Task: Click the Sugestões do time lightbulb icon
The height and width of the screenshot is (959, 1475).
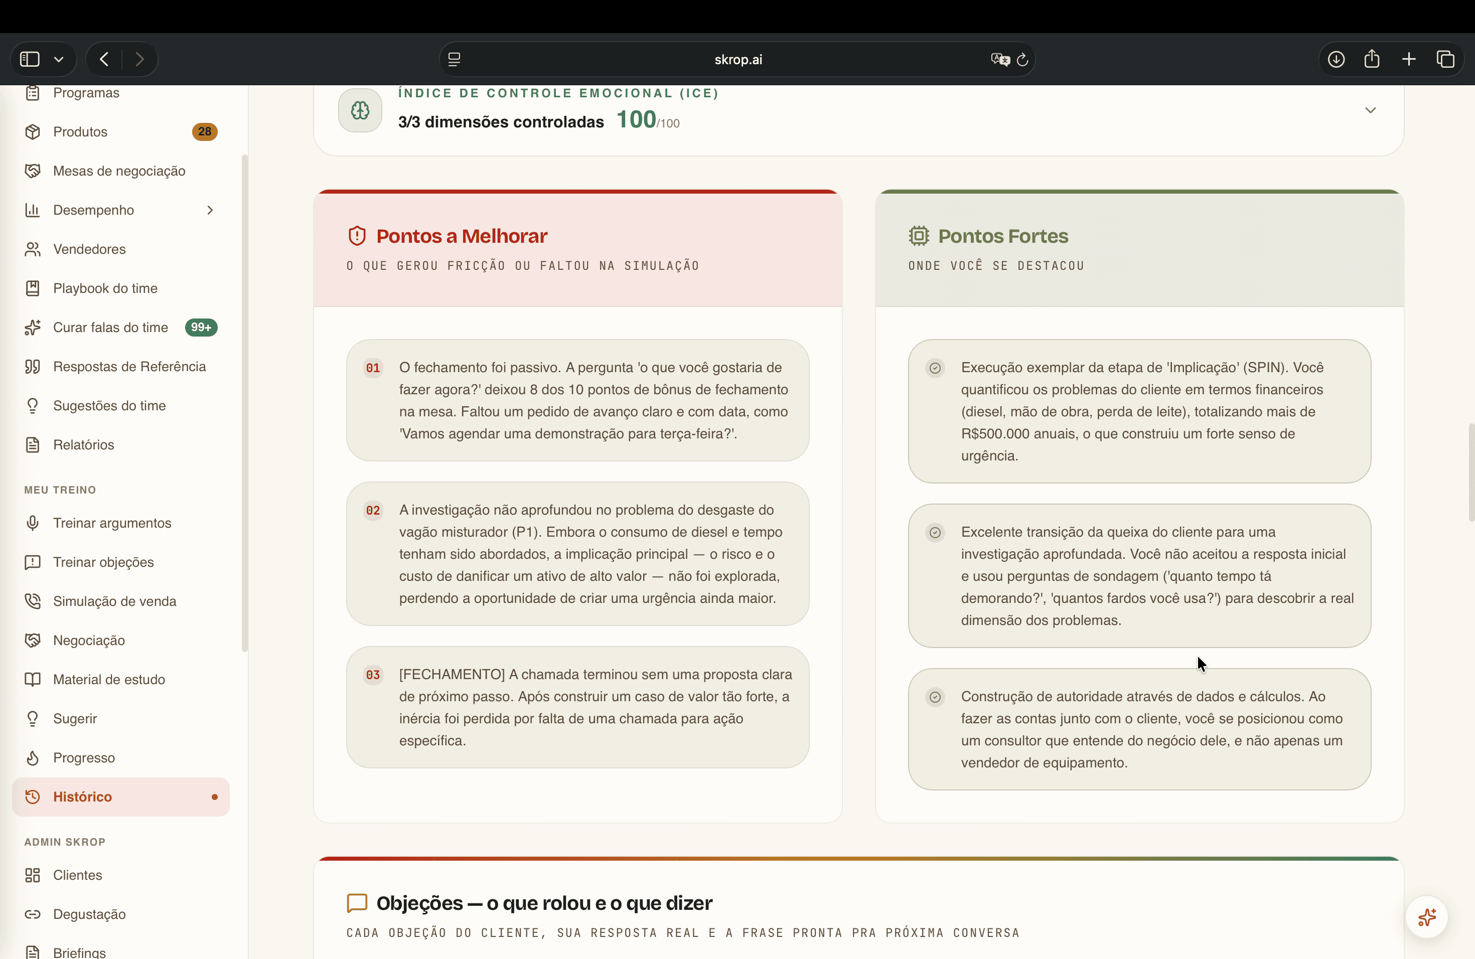Action: [32, 406]
